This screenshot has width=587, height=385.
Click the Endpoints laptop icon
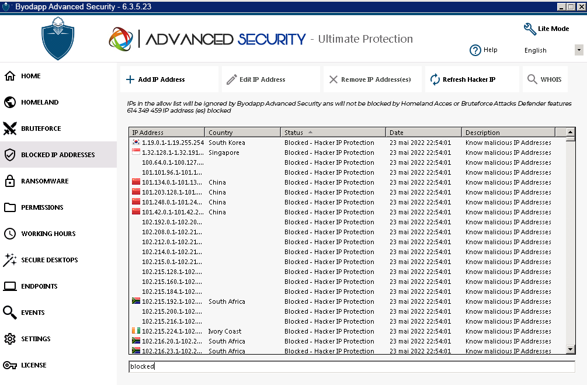10,286
